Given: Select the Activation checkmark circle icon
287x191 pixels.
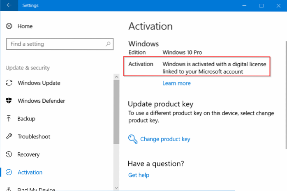Looking at the screenshot, I should tap(9, 173).
